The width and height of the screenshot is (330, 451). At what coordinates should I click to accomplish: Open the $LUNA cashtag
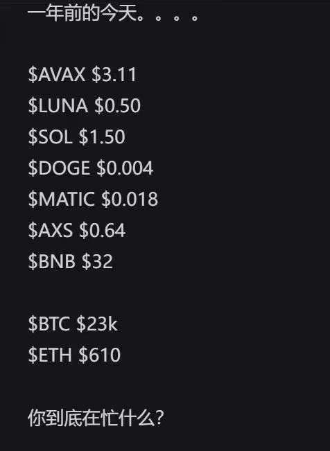click(58, 105)
